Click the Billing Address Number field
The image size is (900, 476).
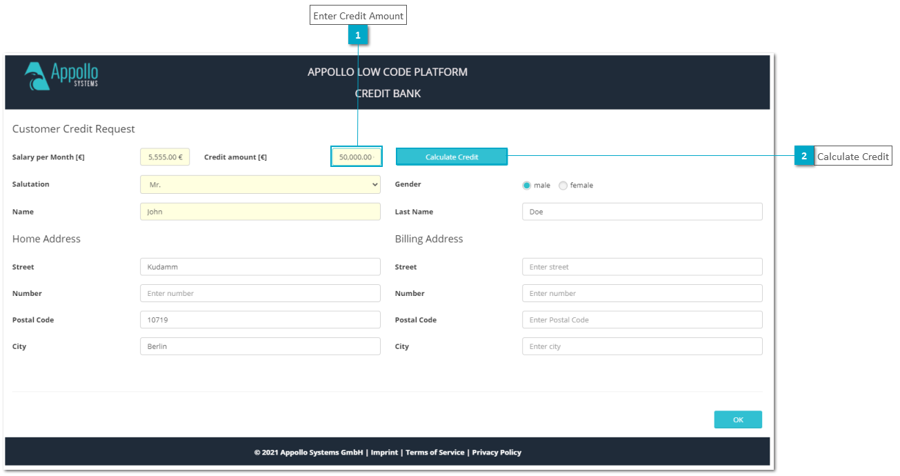642,293
